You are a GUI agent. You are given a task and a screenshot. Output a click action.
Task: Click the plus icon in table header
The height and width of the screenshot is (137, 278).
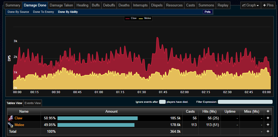tap(268, 111)
